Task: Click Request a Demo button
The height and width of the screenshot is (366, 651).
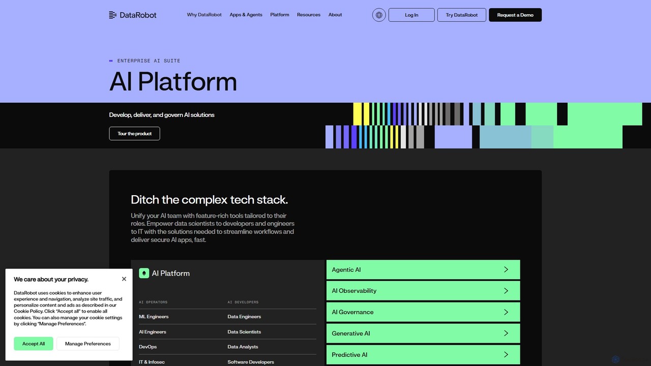Action: pos(515,15)
